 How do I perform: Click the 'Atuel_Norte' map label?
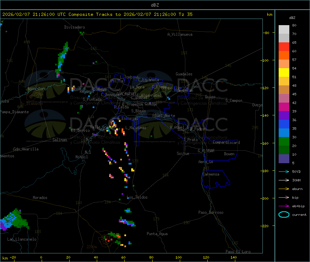[x=164, y=116]
